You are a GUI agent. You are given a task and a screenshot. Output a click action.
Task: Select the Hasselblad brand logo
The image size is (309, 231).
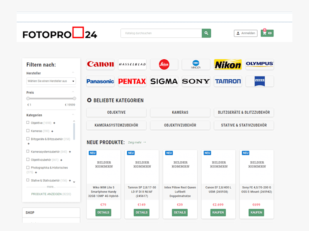coord(132,64)
